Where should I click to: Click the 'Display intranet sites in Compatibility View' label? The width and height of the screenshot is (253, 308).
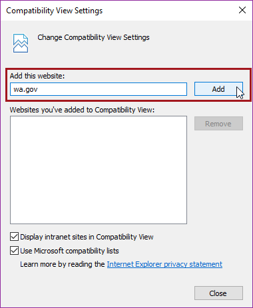tap(87, 237)
